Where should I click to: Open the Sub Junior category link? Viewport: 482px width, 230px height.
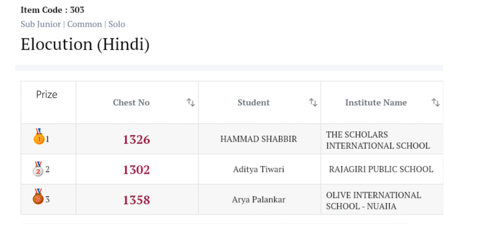(40, 24)
